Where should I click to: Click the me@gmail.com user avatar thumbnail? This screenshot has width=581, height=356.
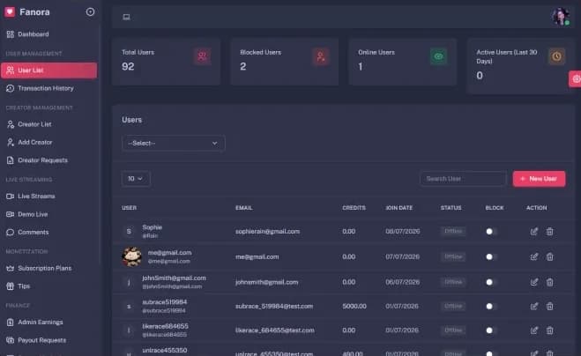tap(131, 256)
